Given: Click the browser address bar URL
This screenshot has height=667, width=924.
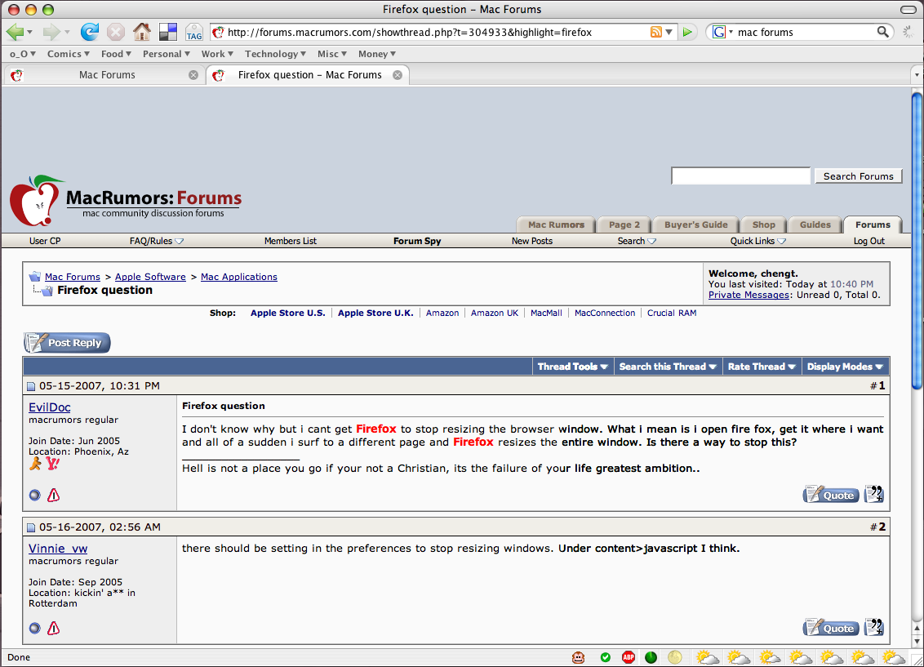Looking at the screenshot, I should (x=409, y=33).
